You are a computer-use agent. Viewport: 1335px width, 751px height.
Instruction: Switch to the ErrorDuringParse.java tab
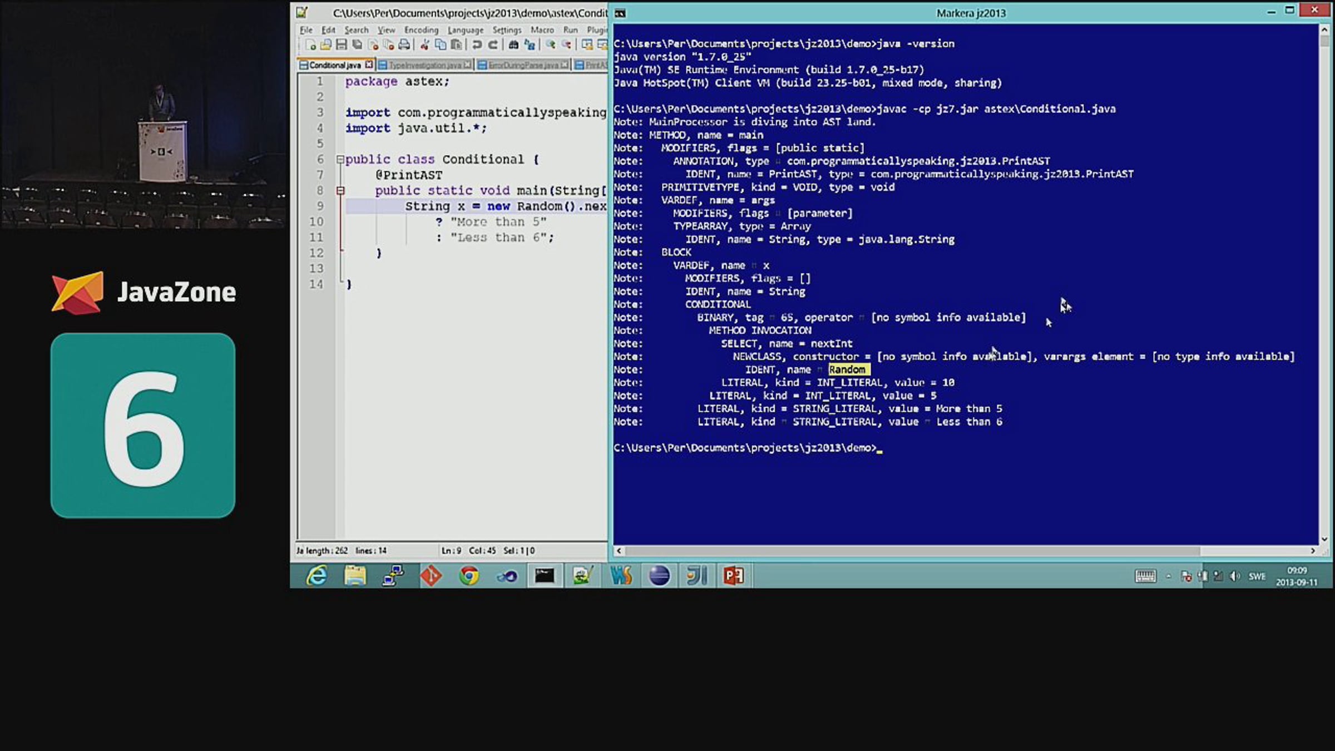tap(523, 65)
